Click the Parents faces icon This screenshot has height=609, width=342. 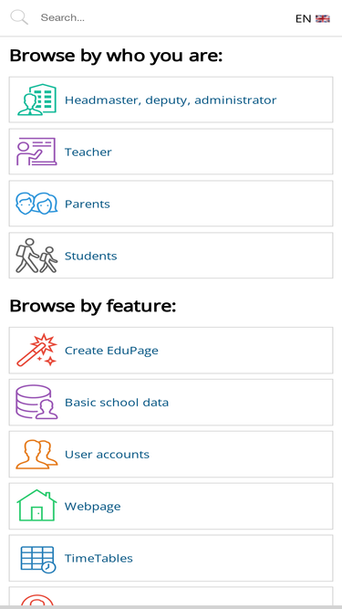36,204
